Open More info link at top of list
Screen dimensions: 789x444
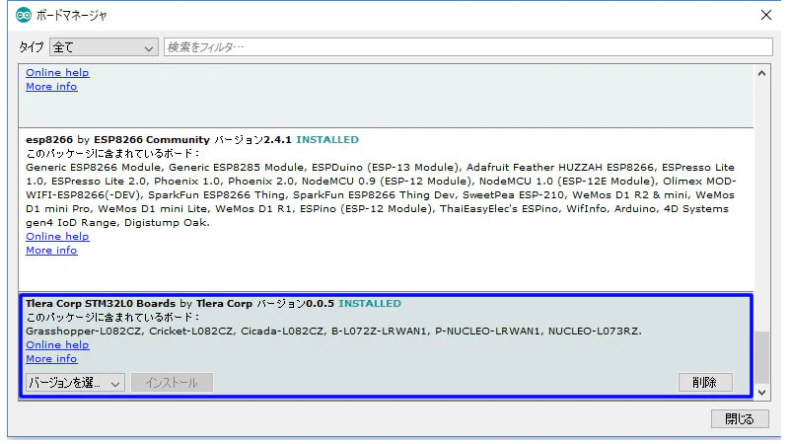[x=51, y=87]
